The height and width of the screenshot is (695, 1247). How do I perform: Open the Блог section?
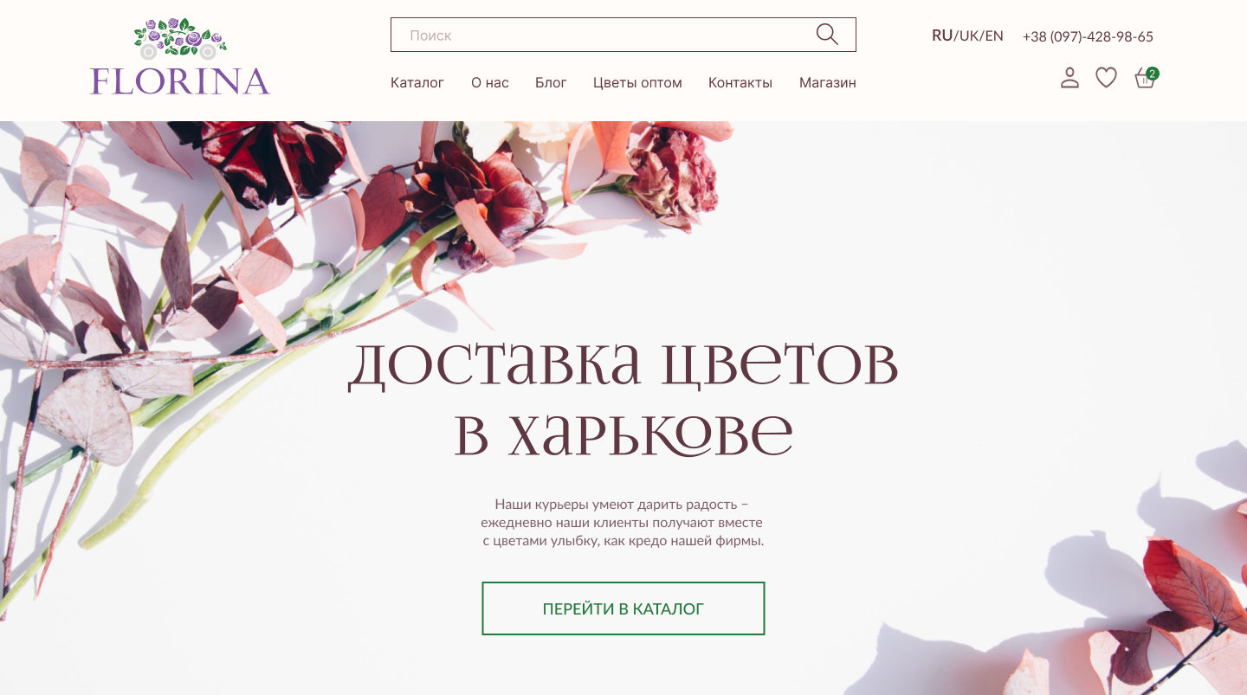pyautogui.click(x=551, y=83)
